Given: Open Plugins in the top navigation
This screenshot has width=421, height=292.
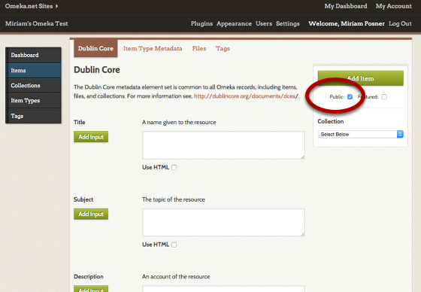Looking at the screenshot, I should pos(201,23).
